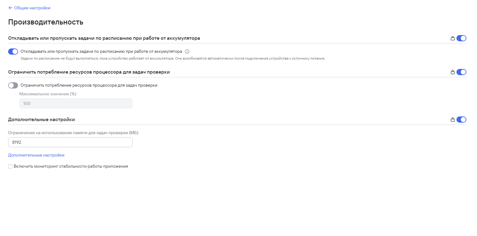Click the memory limit field showing 8192
Image resolution: width=477 pixels, height=236 pixels.
pos(70,142)
